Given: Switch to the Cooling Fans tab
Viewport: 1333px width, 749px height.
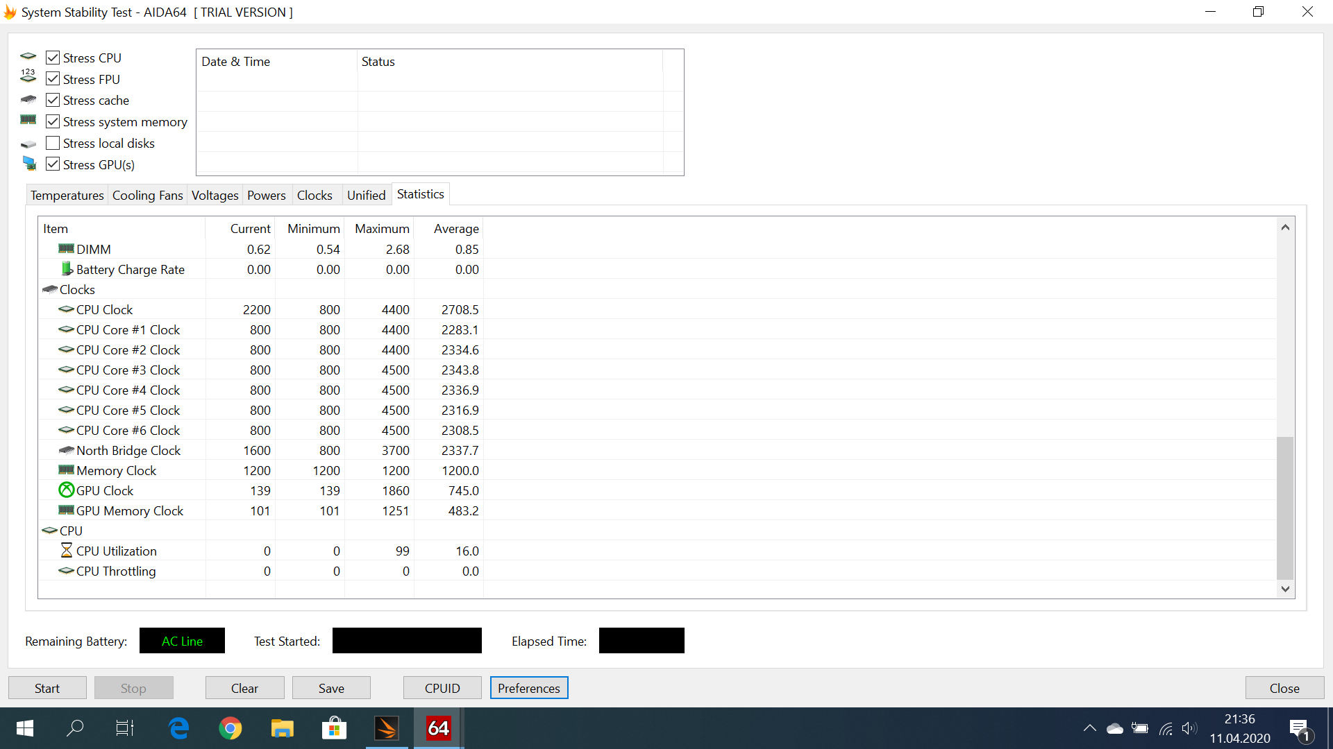Looking at the screenshot, I should point(147,196).
